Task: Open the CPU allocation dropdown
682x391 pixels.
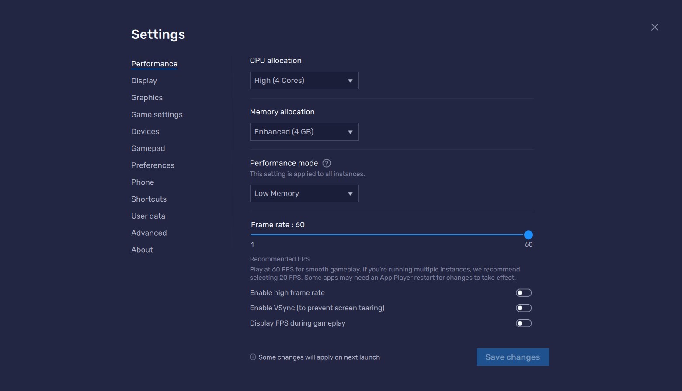Action: [304, 80]
